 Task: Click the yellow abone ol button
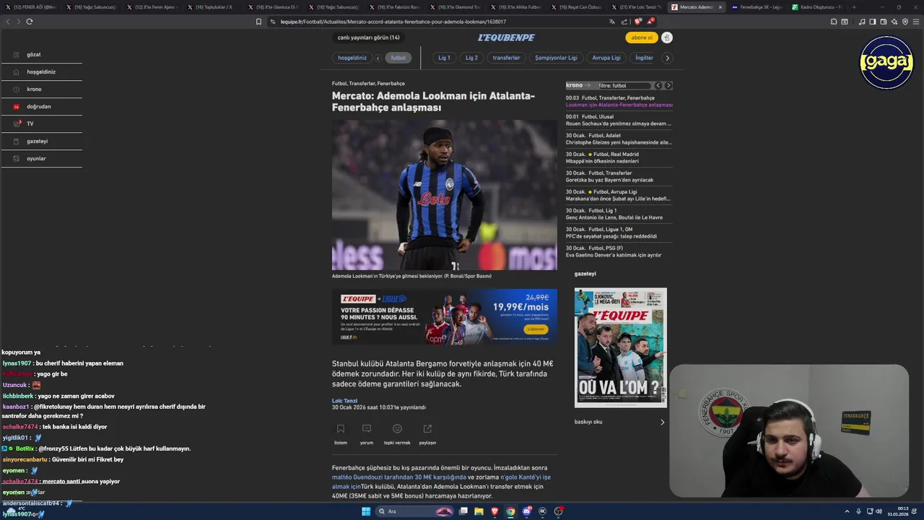tap(641, 38)
